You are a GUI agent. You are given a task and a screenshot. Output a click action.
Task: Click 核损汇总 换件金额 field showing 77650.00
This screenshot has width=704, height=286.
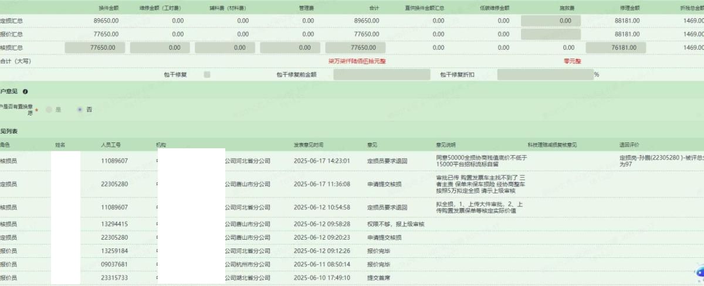pyautogui.click(x=94, y=47)
